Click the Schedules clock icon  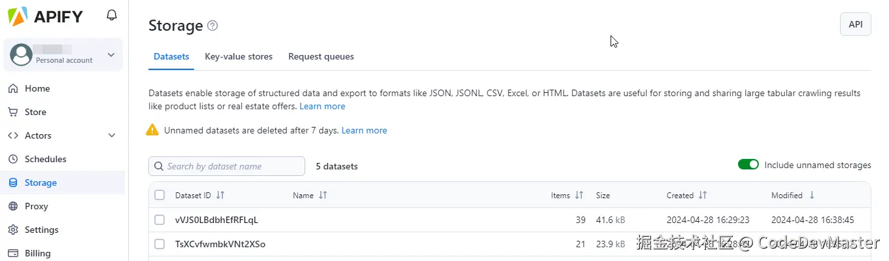coord(13,159)
